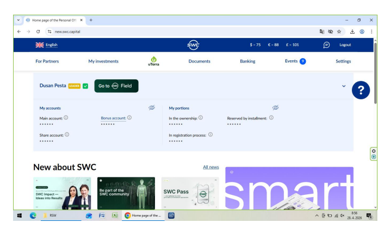The image size is (390, 235).
Task: Click the LEADER badge
Action: click(x=75, y=86)
